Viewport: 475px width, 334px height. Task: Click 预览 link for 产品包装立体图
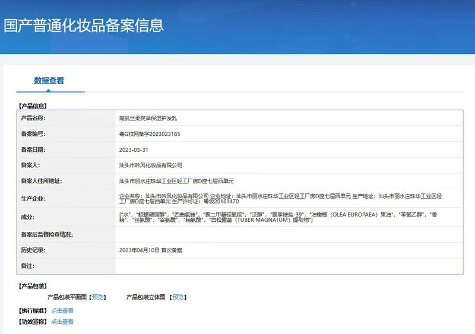click(178, 297)
